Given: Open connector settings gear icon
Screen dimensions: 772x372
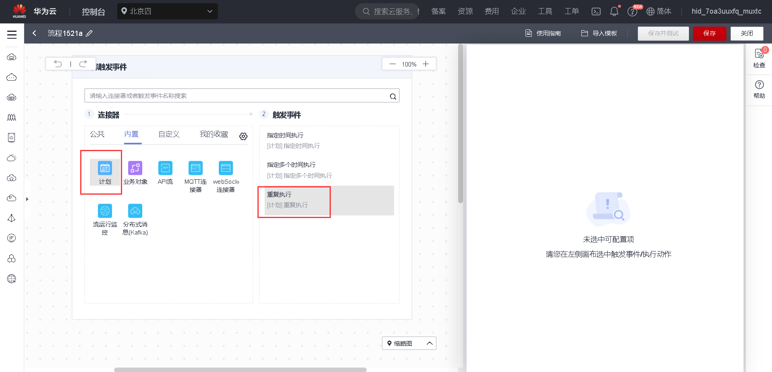Looking at the screenshot, I should pos(243,136).
